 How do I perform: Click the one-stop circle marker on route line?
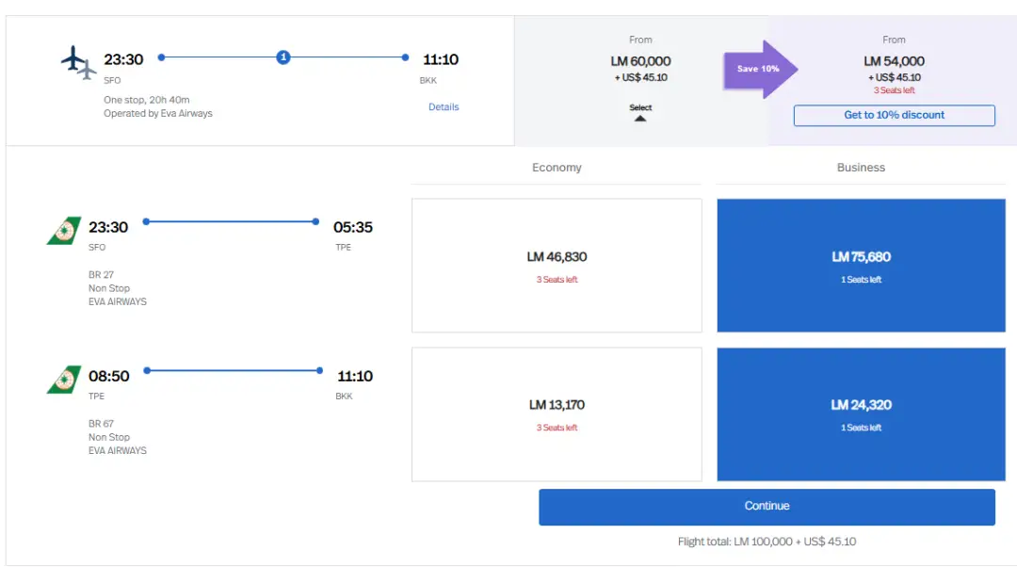click(x=282, y=57)
